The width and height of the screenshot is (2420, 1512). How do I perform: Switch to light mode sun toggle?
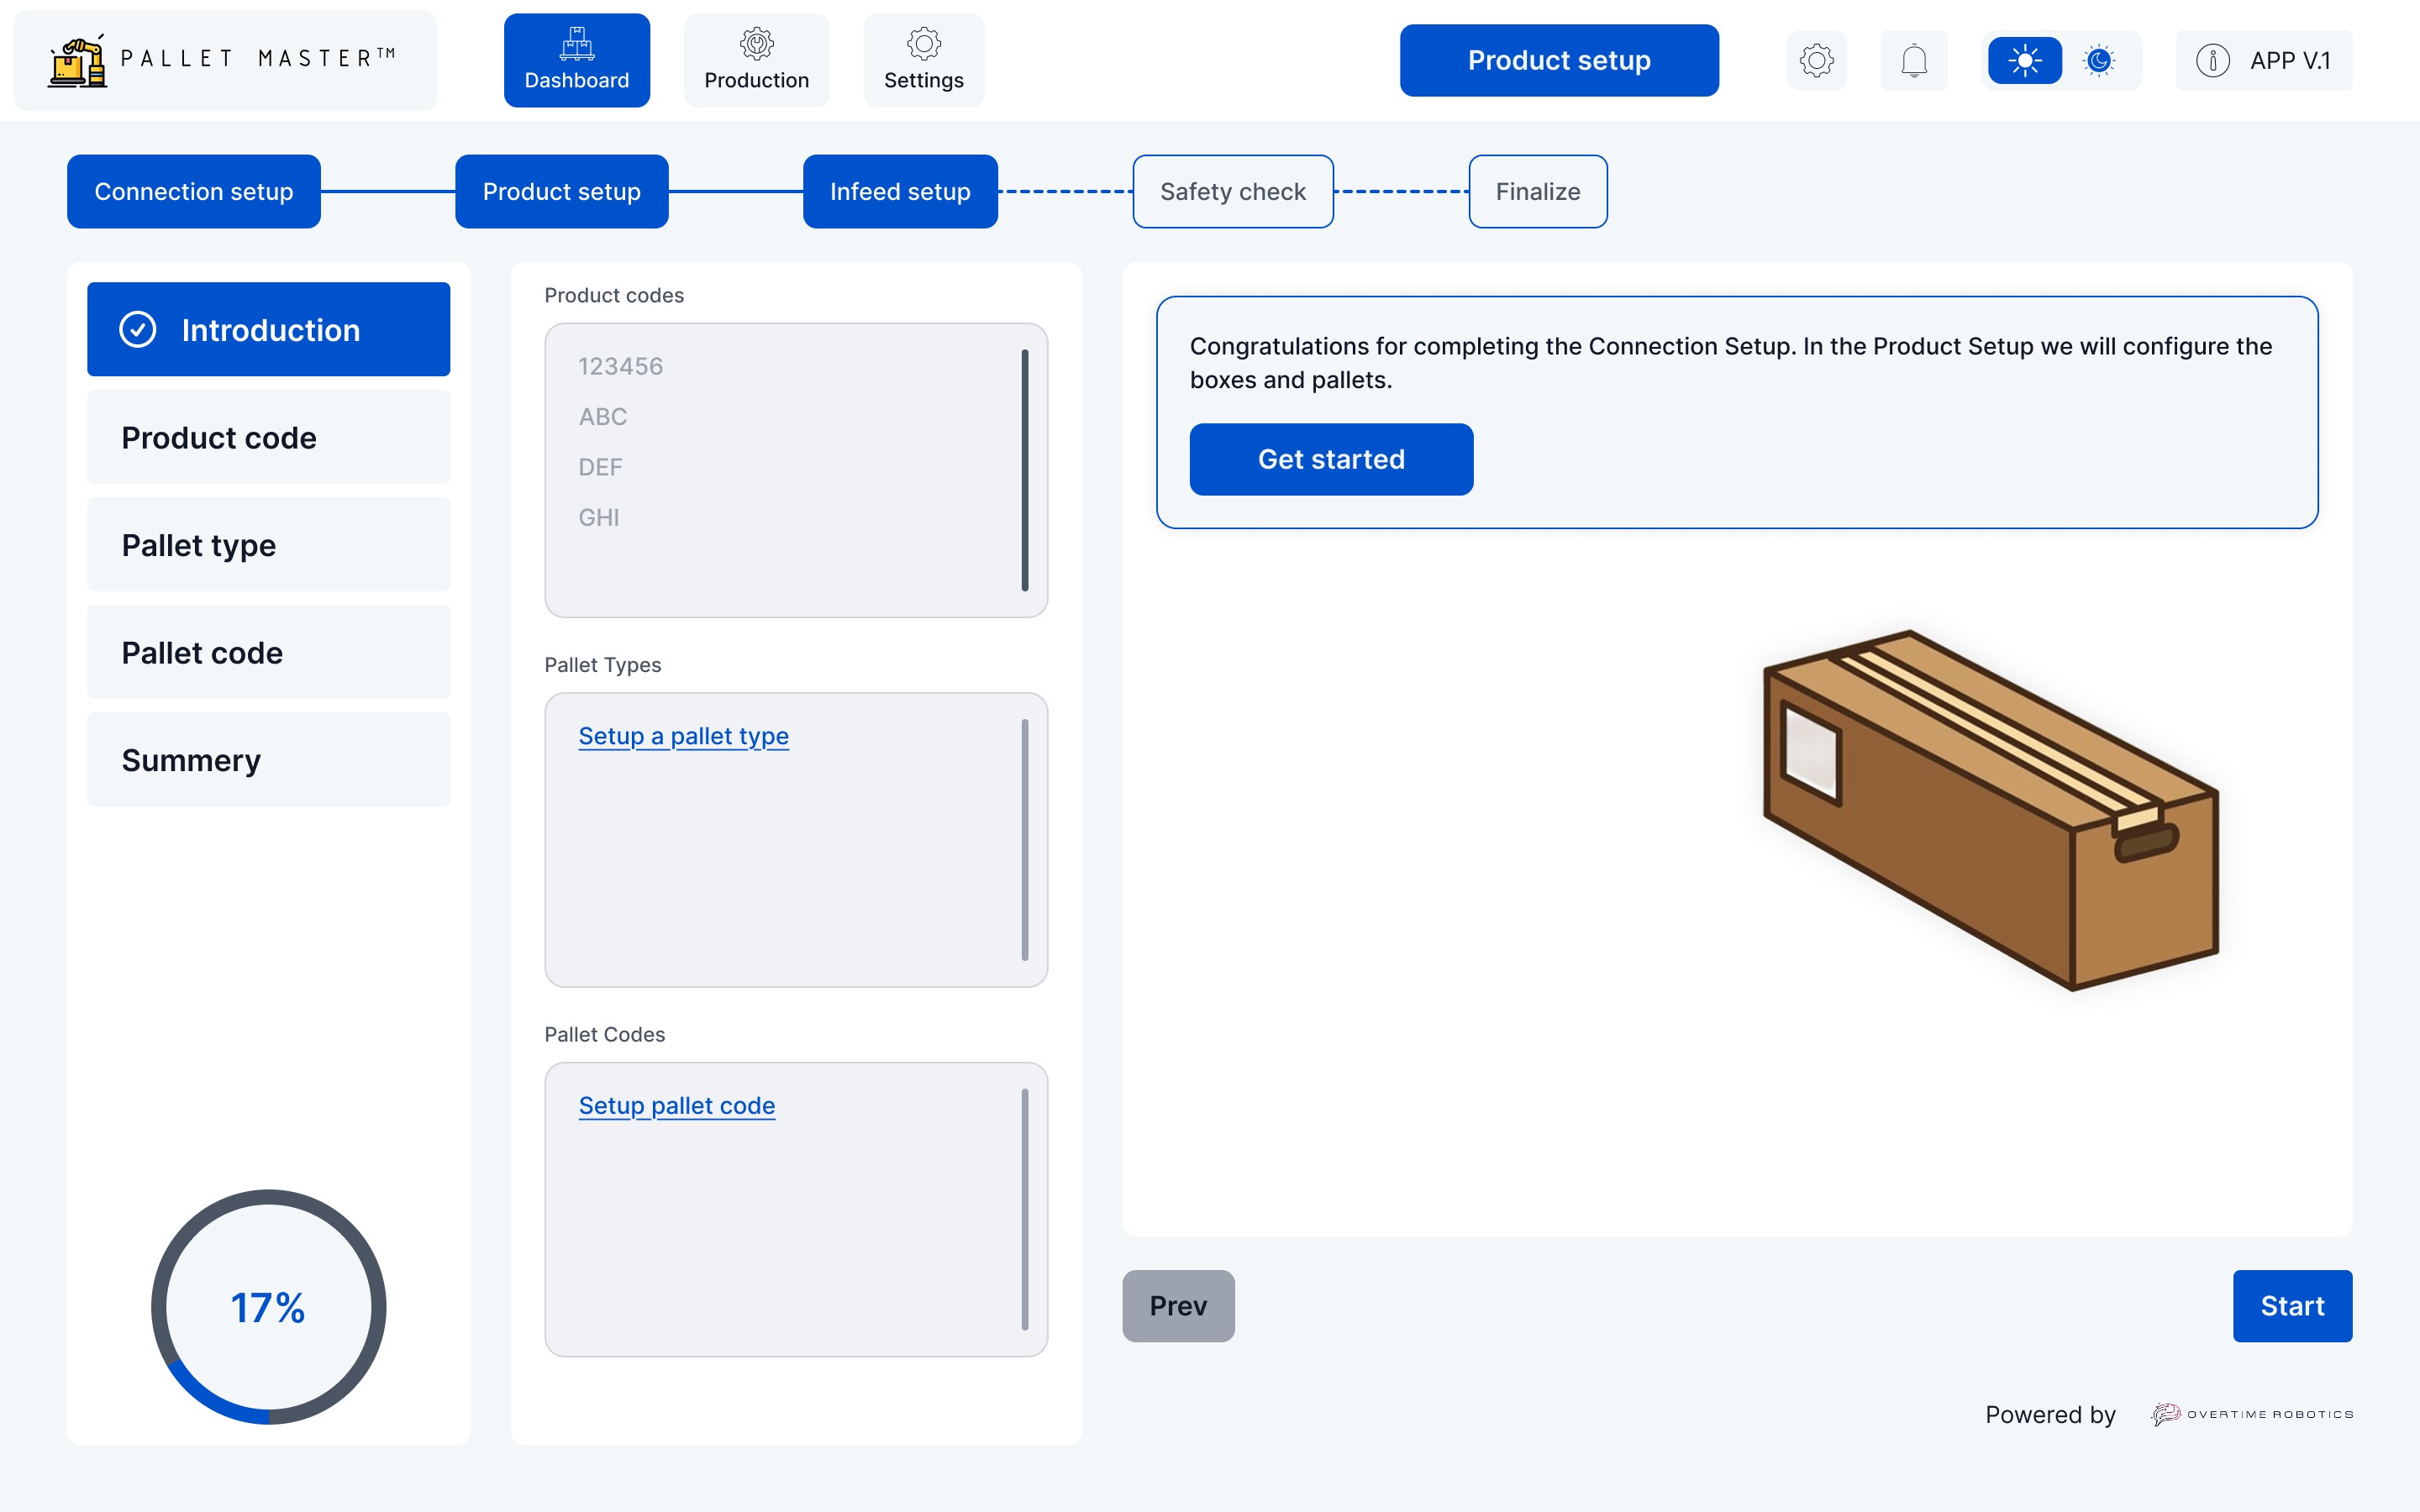pyautogui.click(x=2024, y=60)
